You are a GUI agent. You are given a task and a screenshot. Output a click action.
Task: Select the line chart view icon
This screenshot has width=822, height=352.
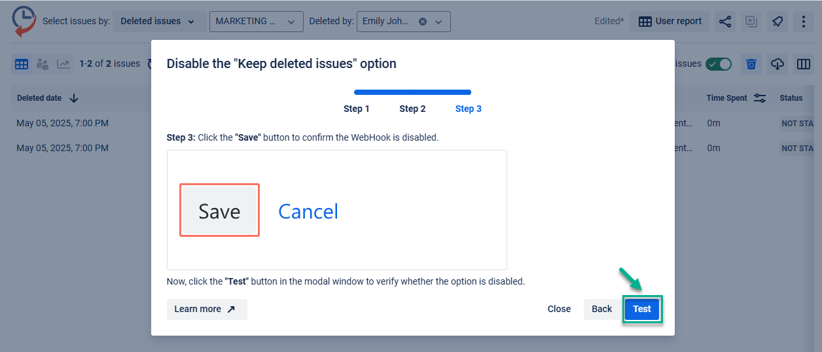pyautogui.click(x=63, y=64)
